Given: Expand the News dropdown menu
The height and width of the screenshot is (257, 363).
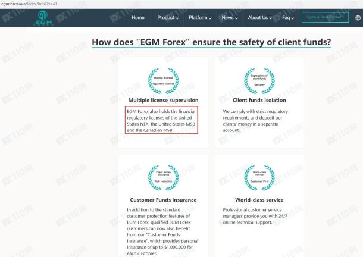Looking at the screenshot, I should point(230,18).
